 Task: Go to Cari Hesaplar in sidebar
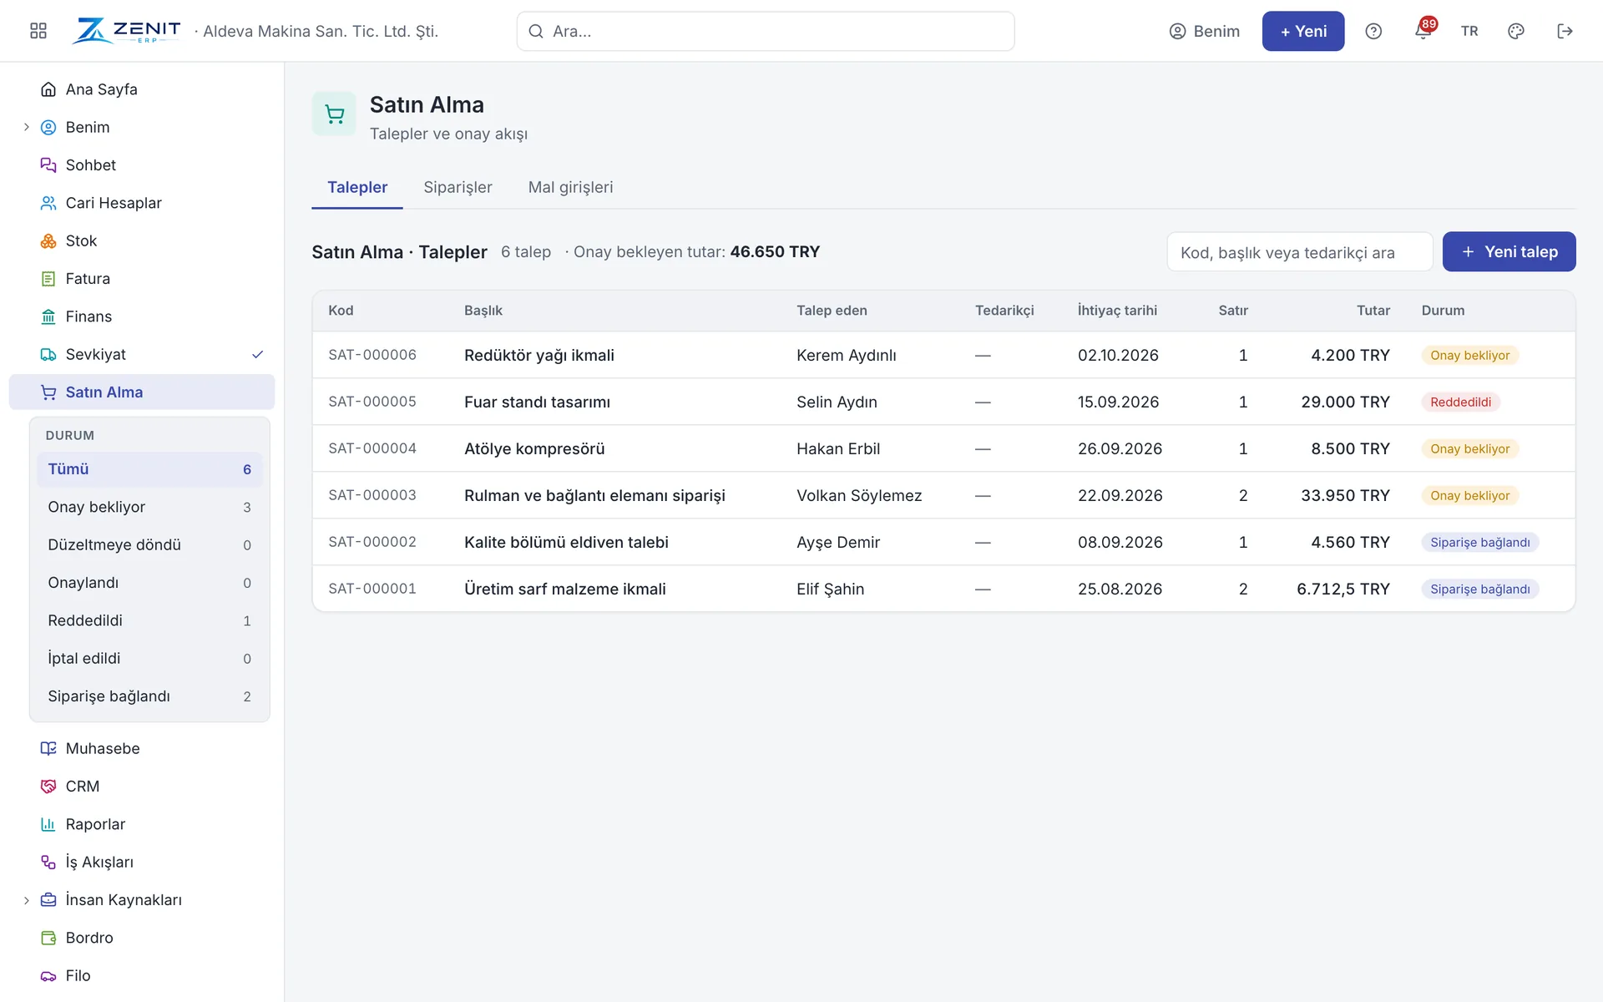point(142,203)
